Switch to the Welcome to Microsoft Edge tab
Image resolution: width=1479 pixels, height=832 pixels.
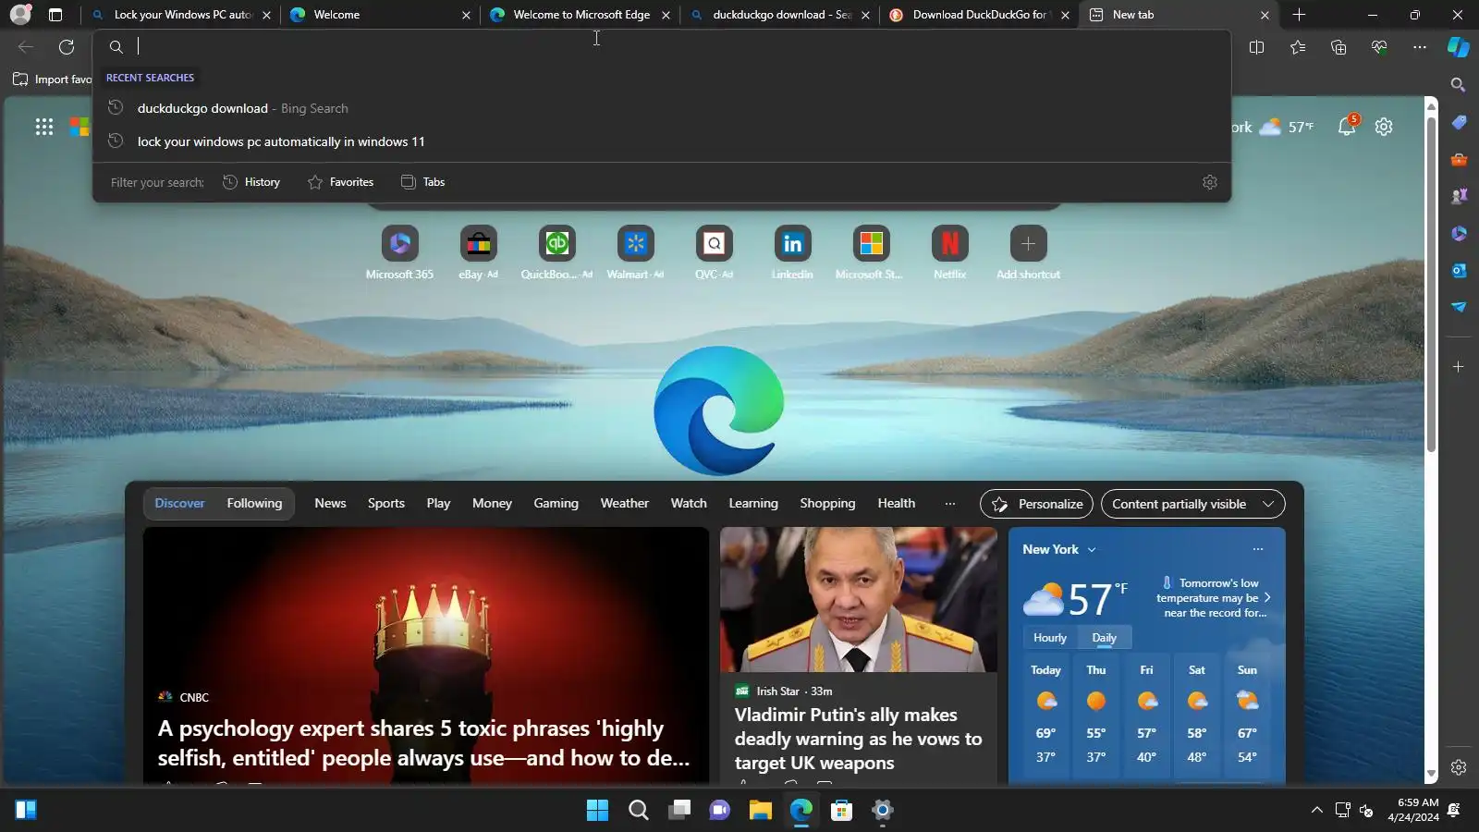pos(580,15)
